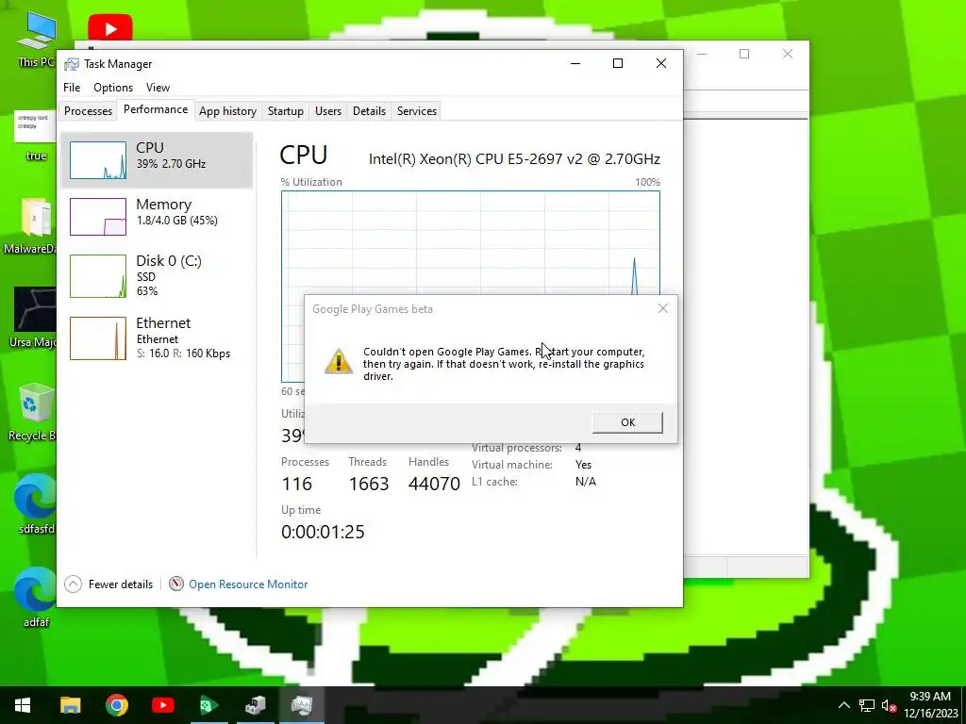The height and width of the screenshot is (724, 966).
Task: Click the Intel Xeon CPU model text
Action: 514,158
